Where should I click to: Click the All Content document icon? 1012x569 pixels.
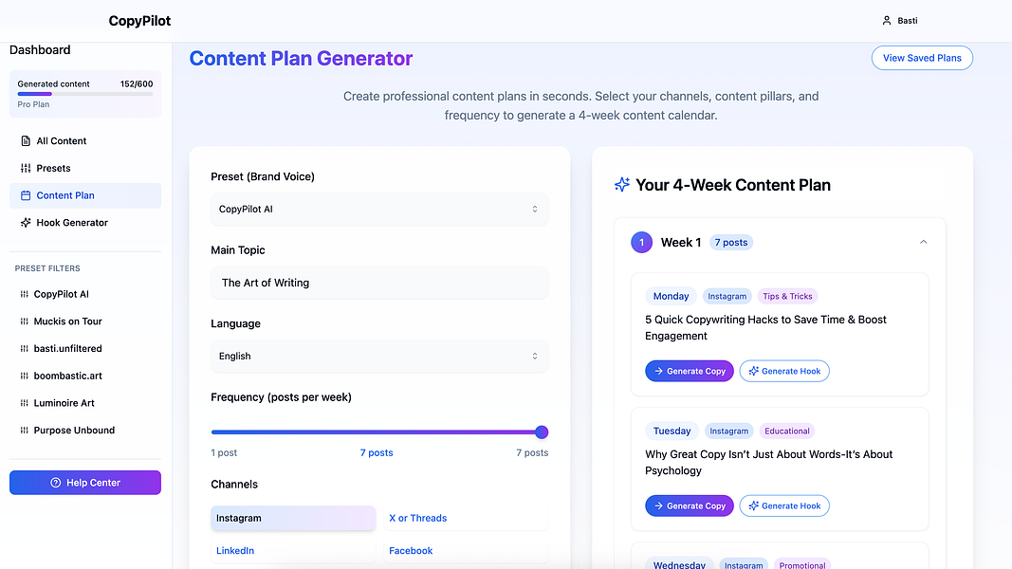[x=26, y=140]
